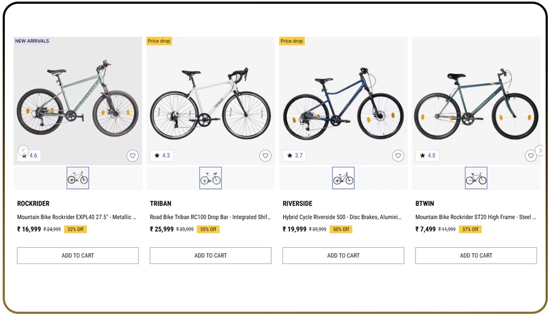
Task: Click the NEW ARRIVALS tag on the Rockrider image
Action: coord(30,41)
